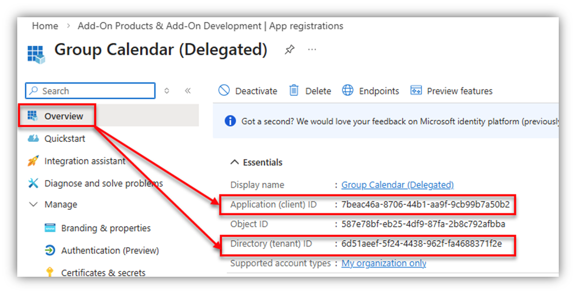Click the Quickstart cloud icon
The image size is (576, 294).
coord(33,139)
